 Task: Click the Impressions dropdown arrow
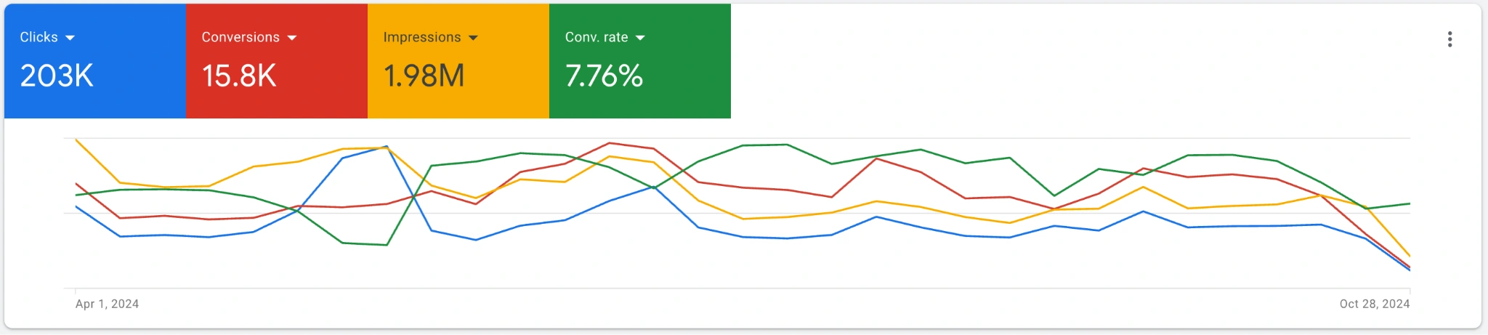click(473, 38)
